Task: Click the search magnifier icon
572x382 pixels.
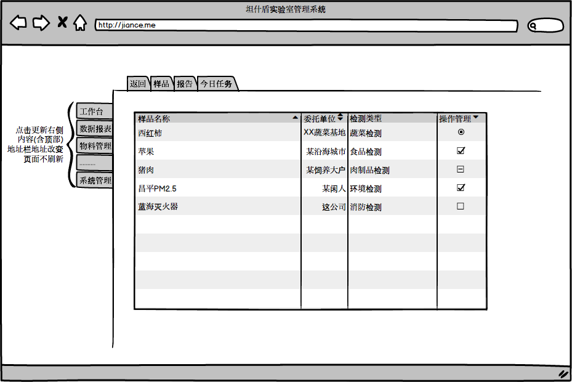Action: tap(534, 26)
